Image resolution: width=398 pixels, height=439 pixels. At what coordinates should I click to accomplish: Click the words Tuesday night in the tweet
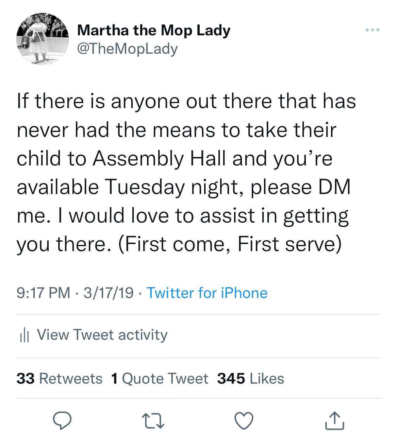pos(175,187)
